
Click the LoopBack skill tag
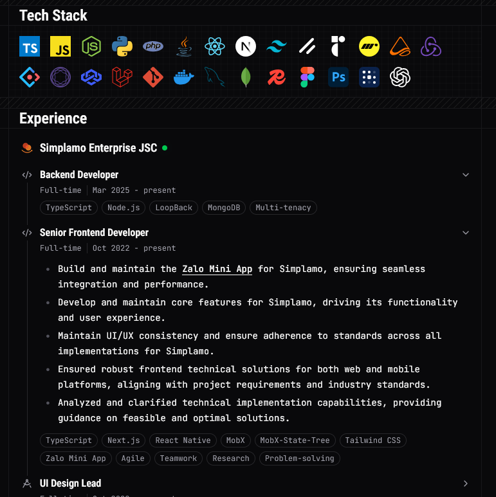[174, 208]
